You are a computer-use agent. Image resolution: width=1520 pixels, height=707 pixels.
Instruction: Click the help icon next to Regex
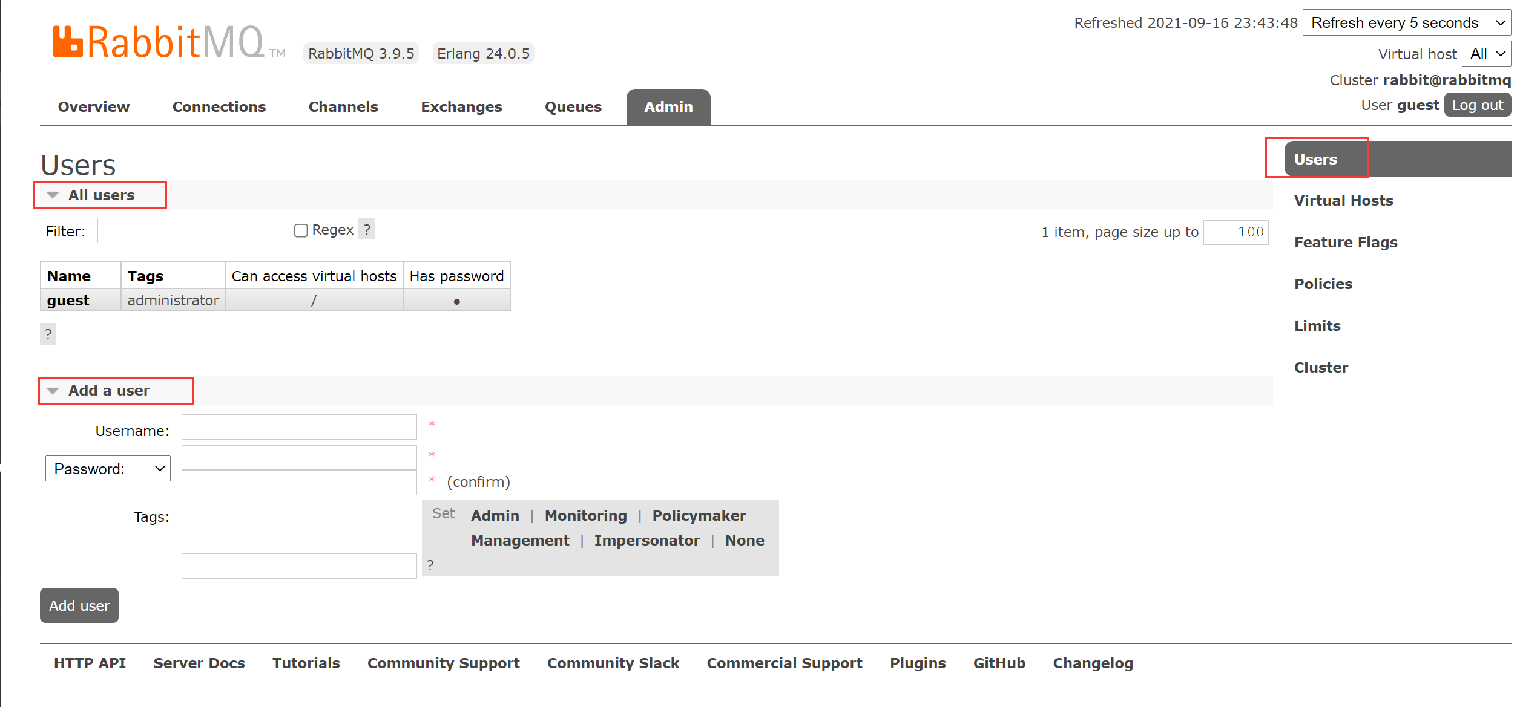coord(367,229)
